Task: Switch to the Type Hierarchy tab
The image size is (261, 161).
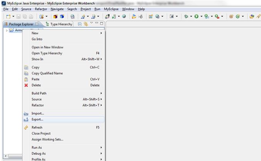Action: 59,24
